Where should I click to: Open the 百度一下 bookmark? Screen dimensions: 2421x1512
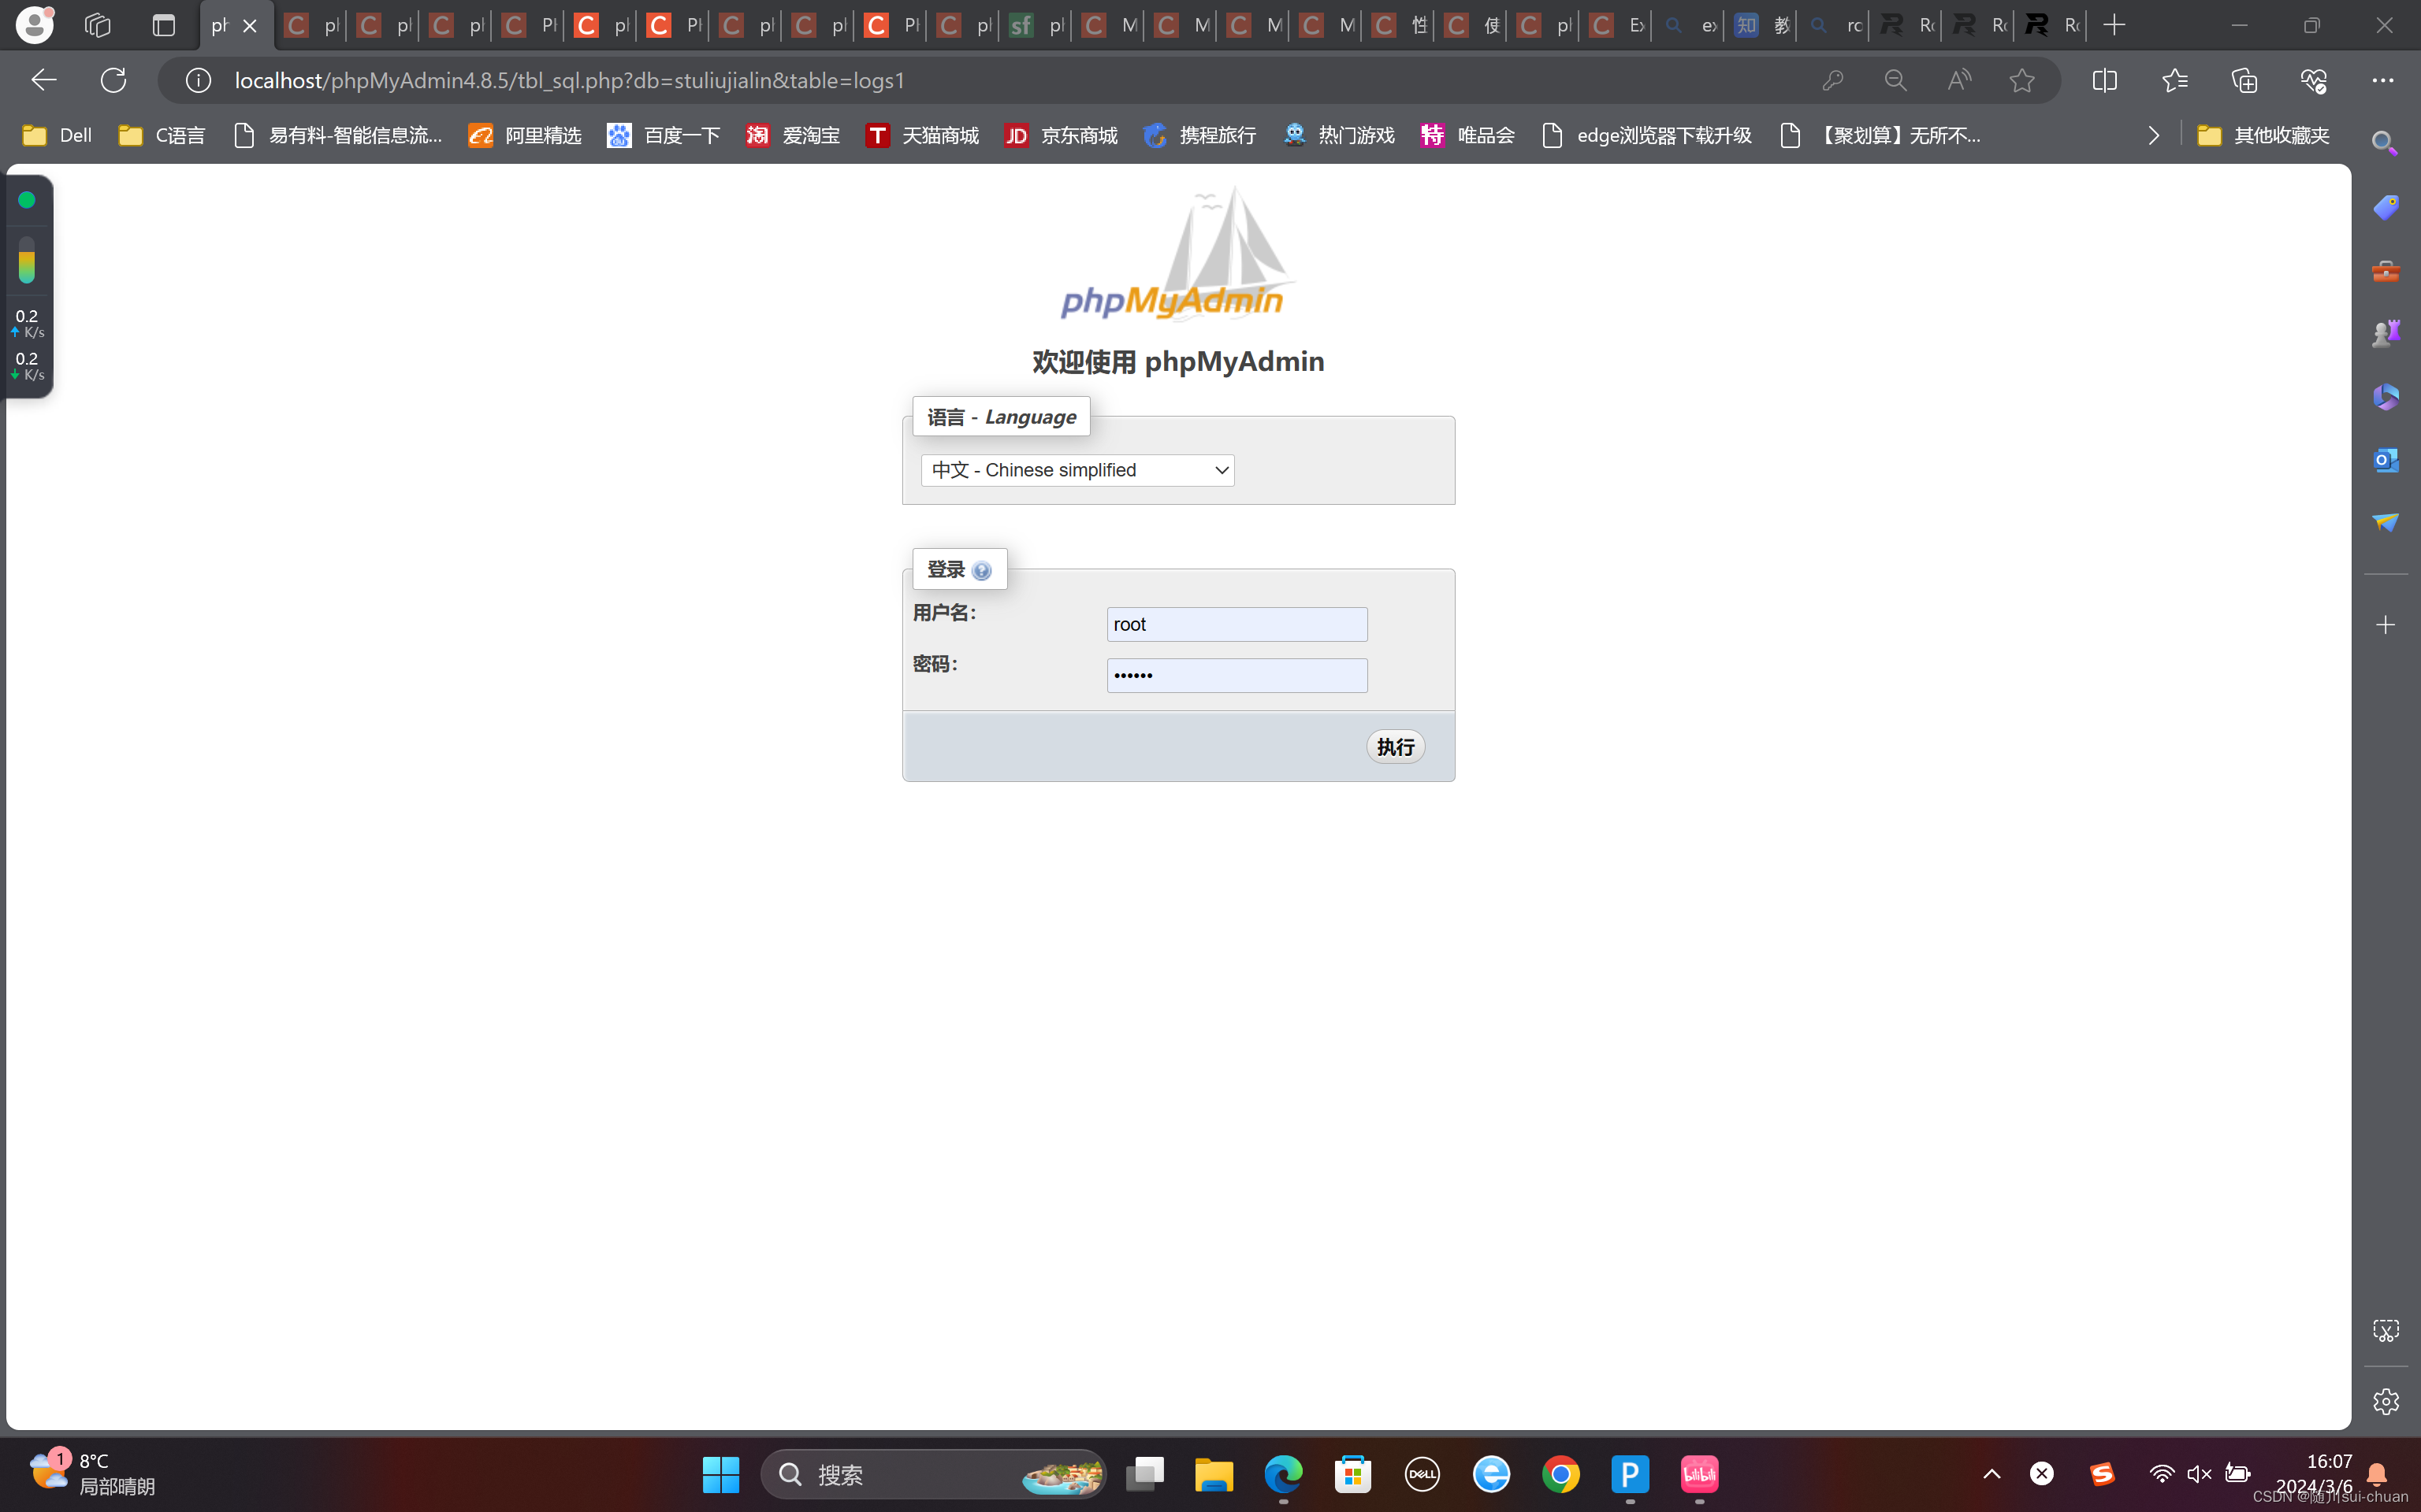click(x=662, y=135)
